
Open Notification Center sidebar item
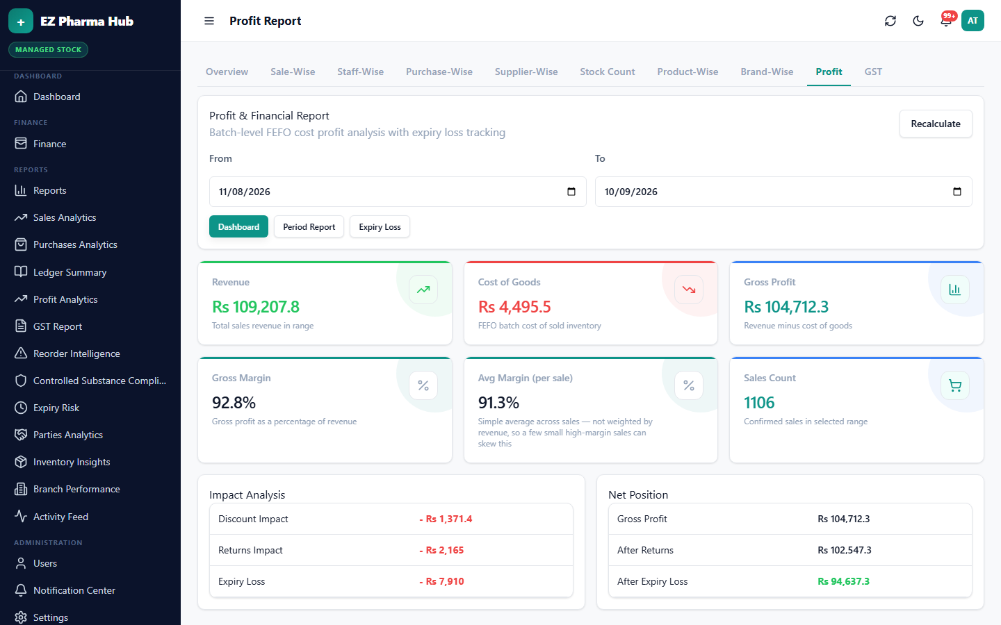point(90,590)
